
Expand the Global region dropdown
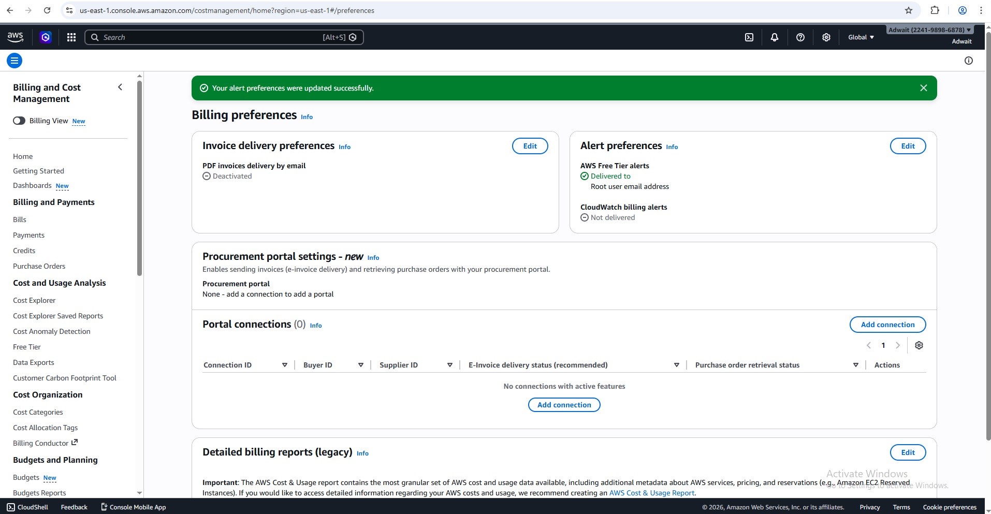tap(861, 37)
